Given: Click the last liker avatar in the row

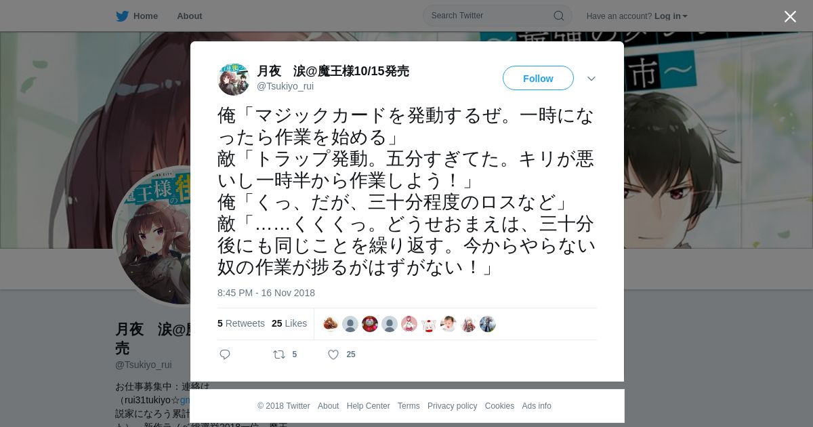Looking at the screenshot, I should pyautogui.click(x=488, y=324).
